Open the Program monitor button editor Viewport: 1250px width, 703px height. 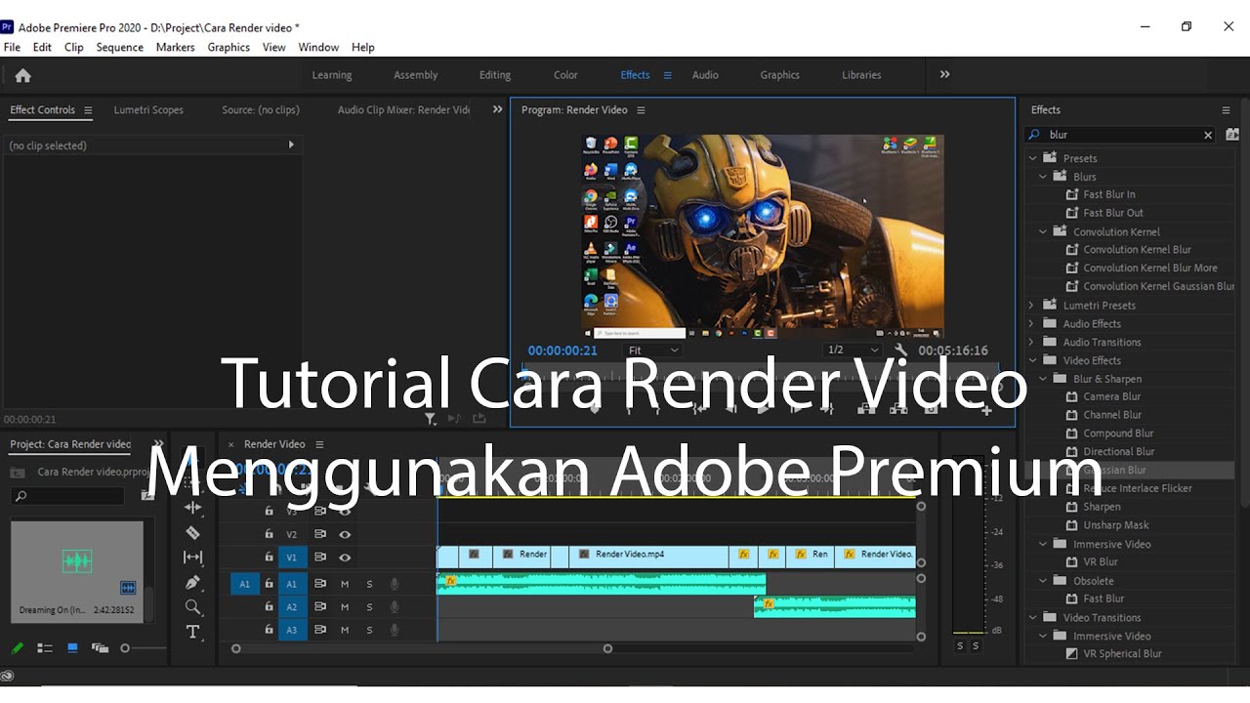pos(986,411)
